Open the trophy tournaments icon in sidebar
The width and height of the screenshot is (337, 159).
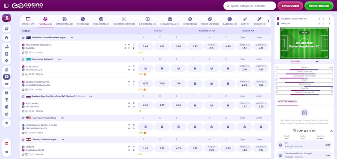click(7, 100)
